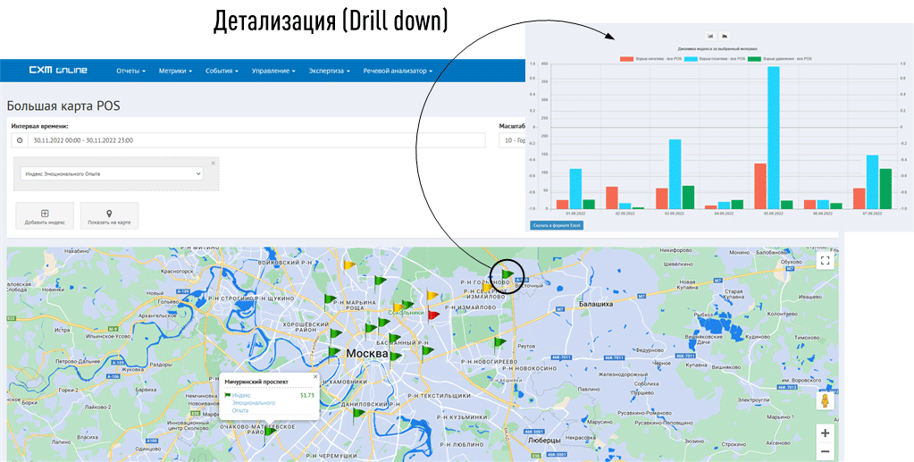Expand the Отчеты menu
This screenshot has width=914, height=462.
coord(130,71)
